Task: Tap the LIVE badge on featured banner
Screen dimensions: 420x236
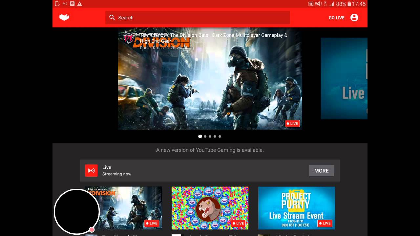Action: click(x=292, y=124)
